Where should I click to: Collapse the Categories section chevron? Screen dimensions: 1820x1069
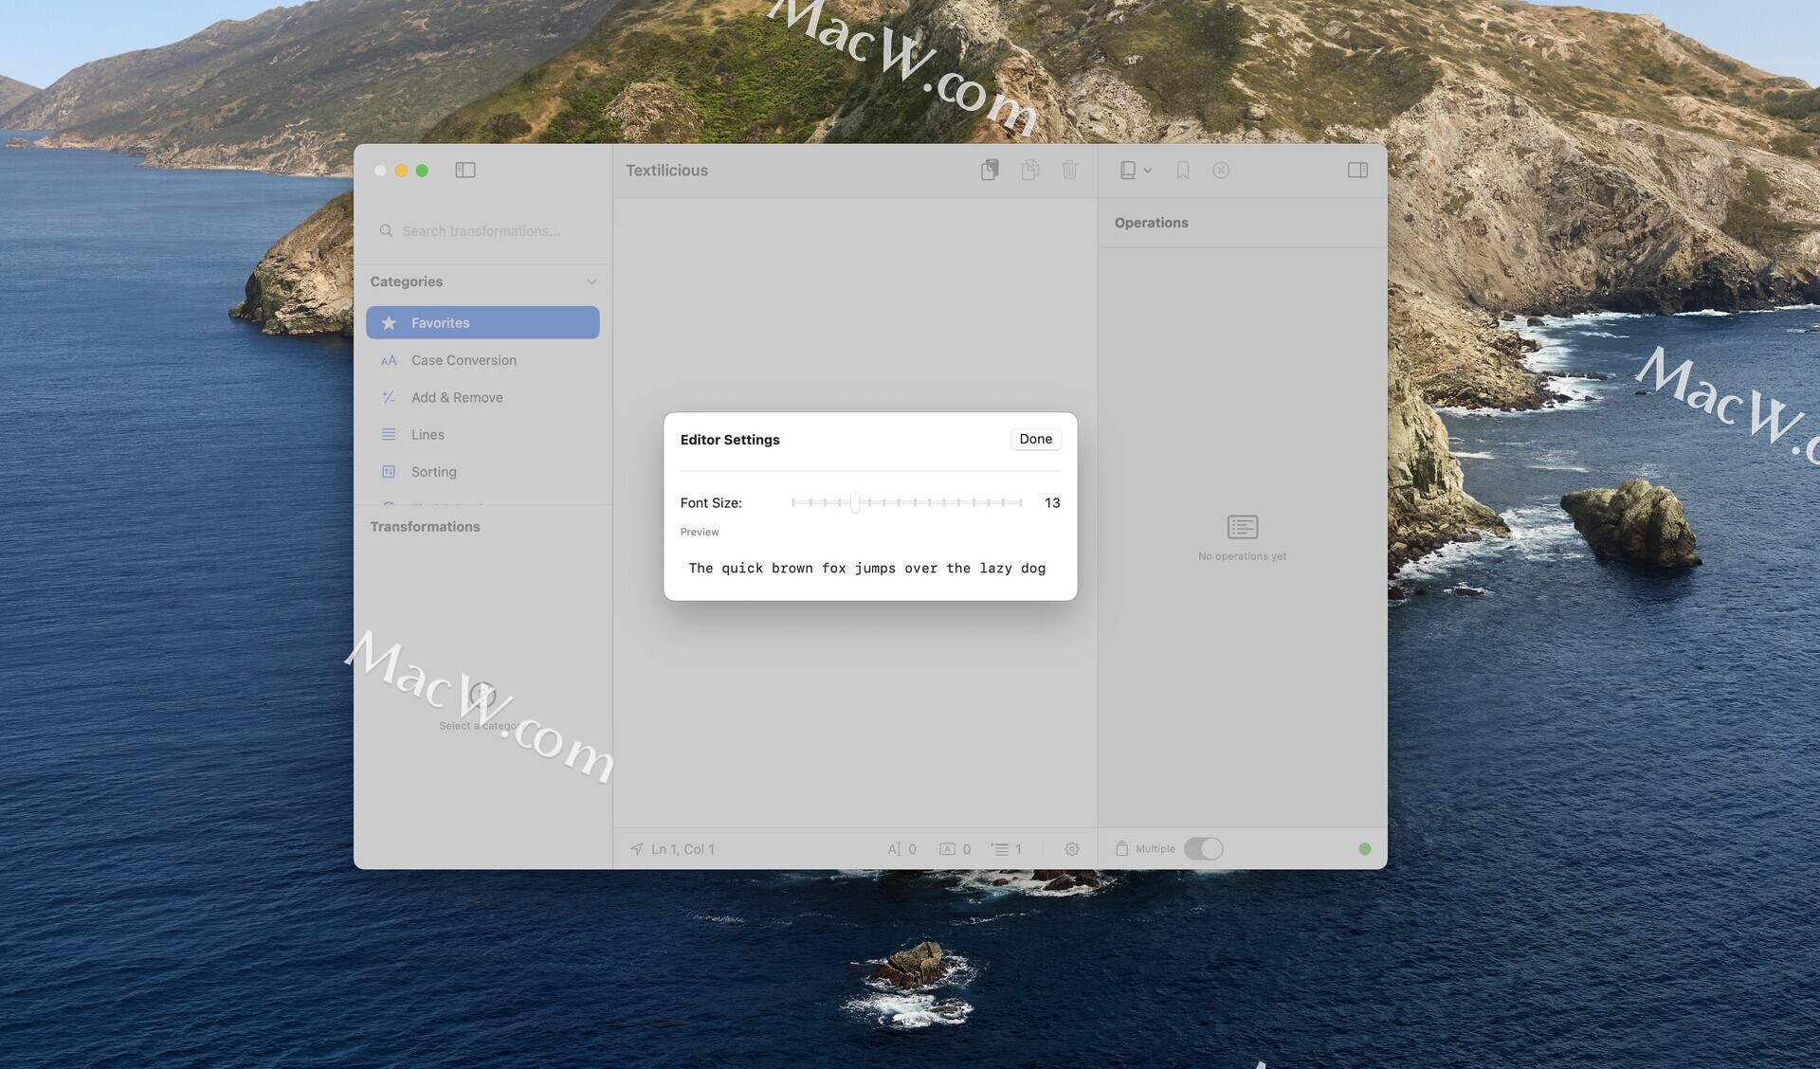click(591, 282)
